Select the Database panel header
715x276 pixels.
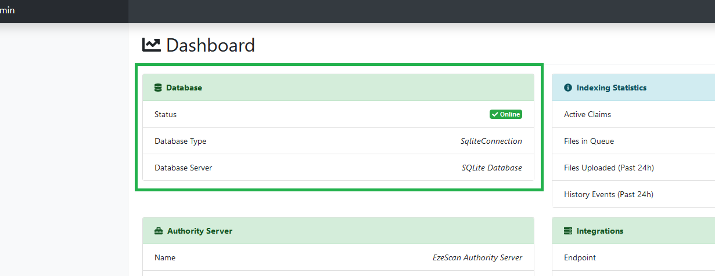pyautogui.click(x=338, y=88)
